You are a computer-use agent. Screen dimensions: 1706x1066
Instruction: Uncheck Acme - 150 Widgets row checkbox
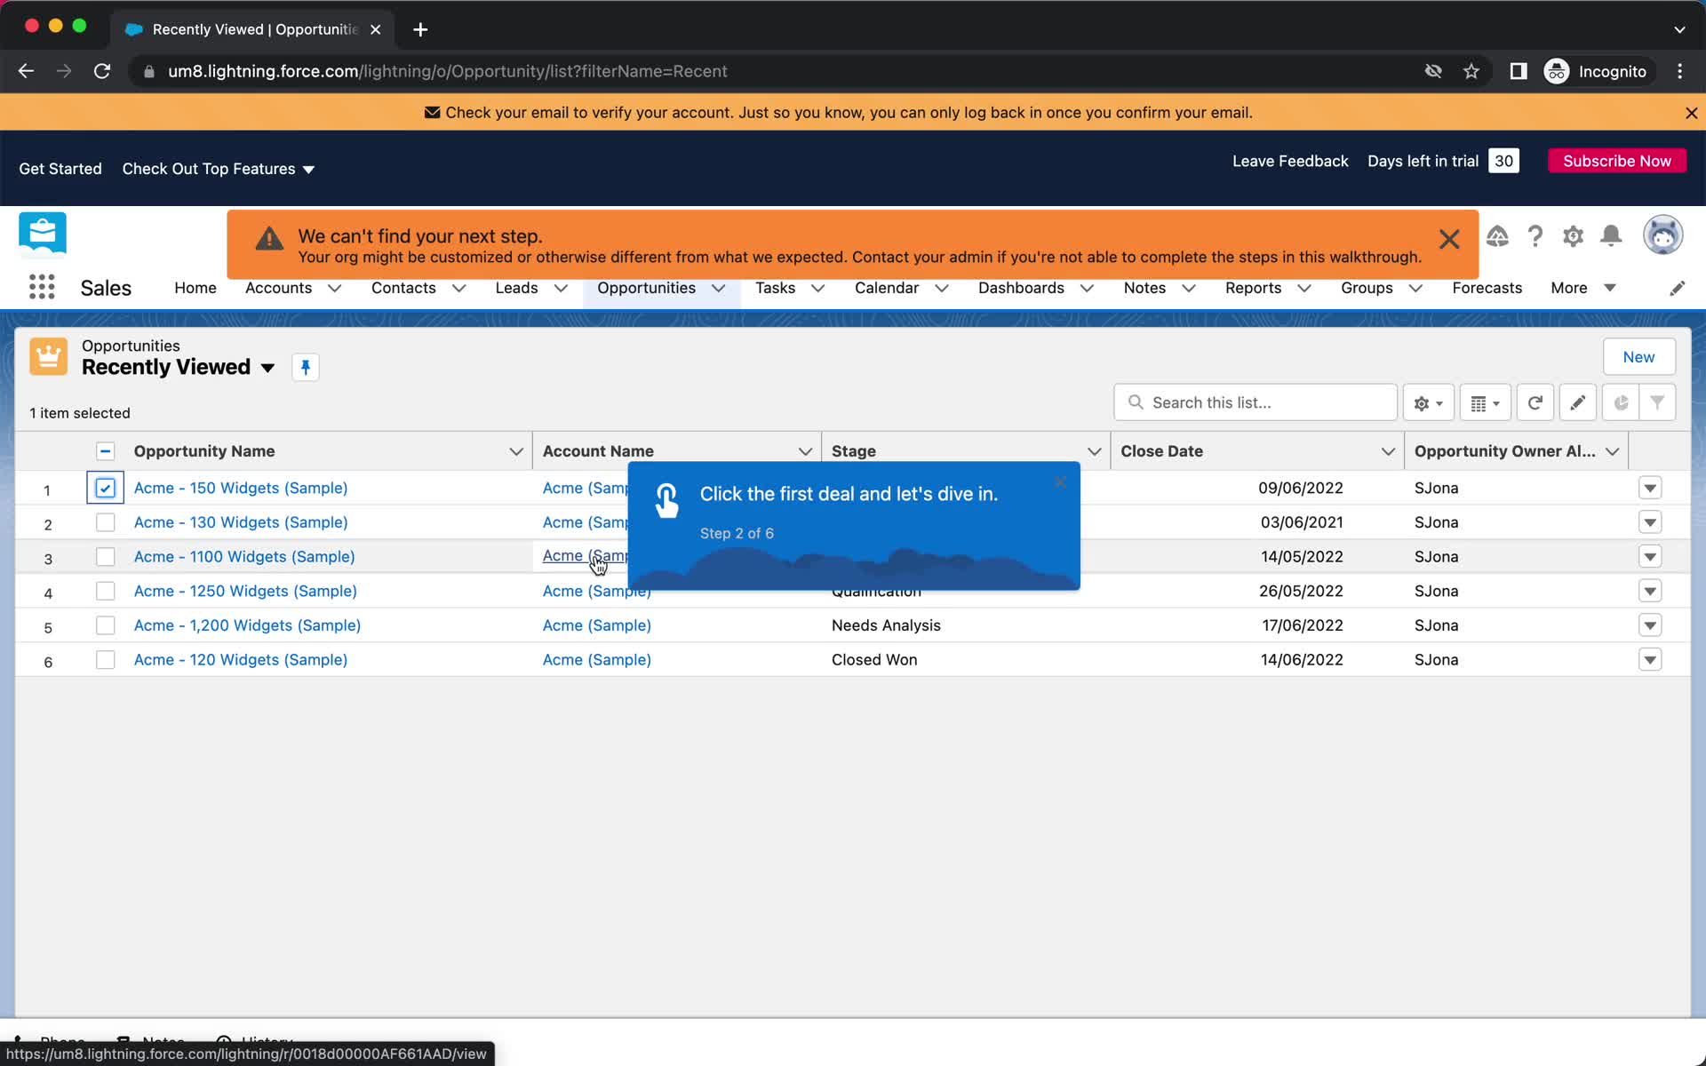tap(105, 488)
